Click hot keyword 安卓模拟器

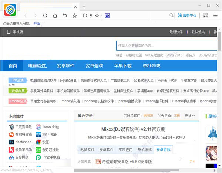[x=134, y=55]
